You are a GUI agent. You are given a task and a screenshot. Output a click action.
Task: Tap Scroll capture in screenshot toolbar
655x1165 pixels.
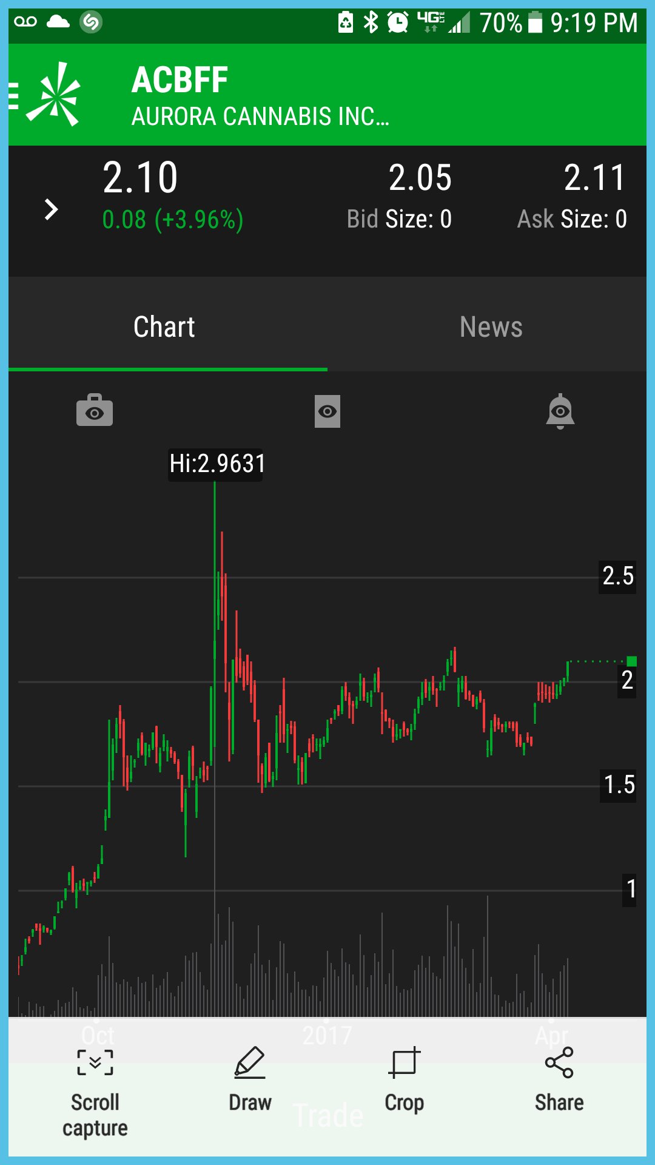pyautogui.click(x=95, y=1092)
